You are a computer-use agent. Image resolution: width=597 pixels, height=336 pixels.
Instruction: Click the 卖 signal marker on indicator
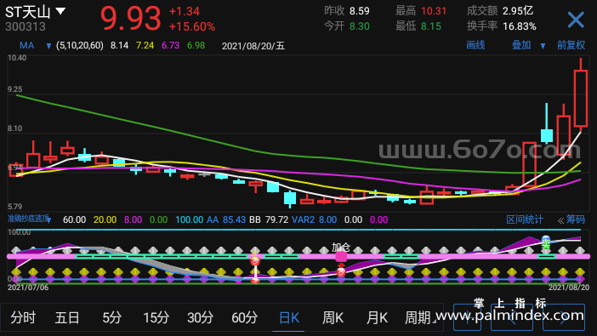(546, 242)
